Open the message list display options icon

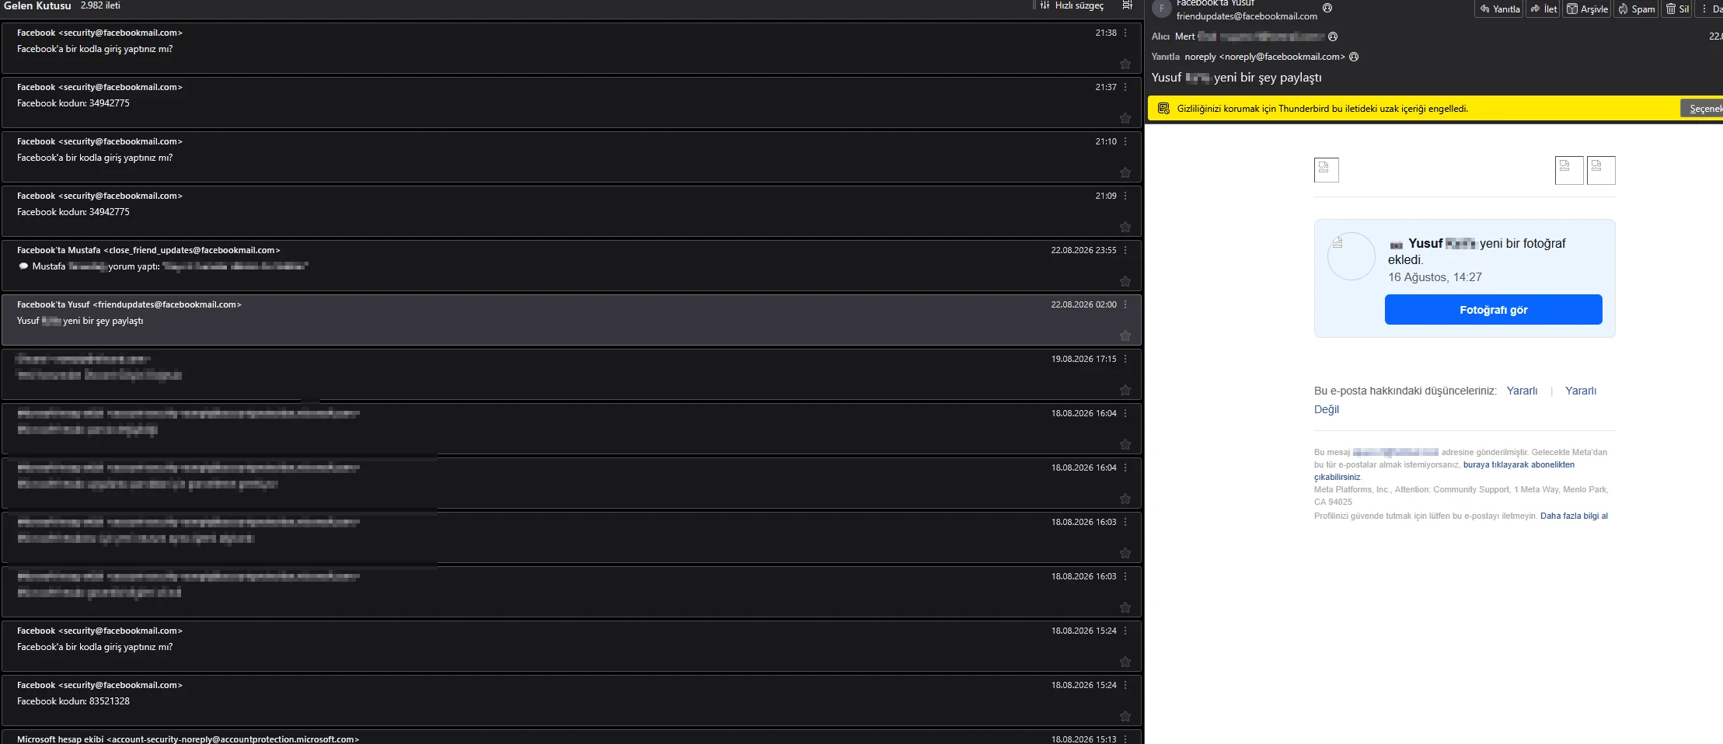point(1127,5)
